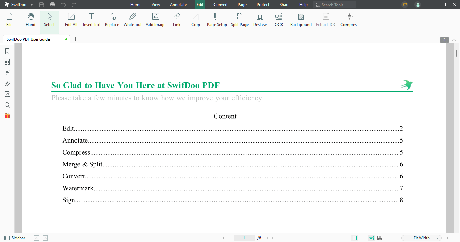Toggle the Sidebar button at the bottom left

point(15,238)
